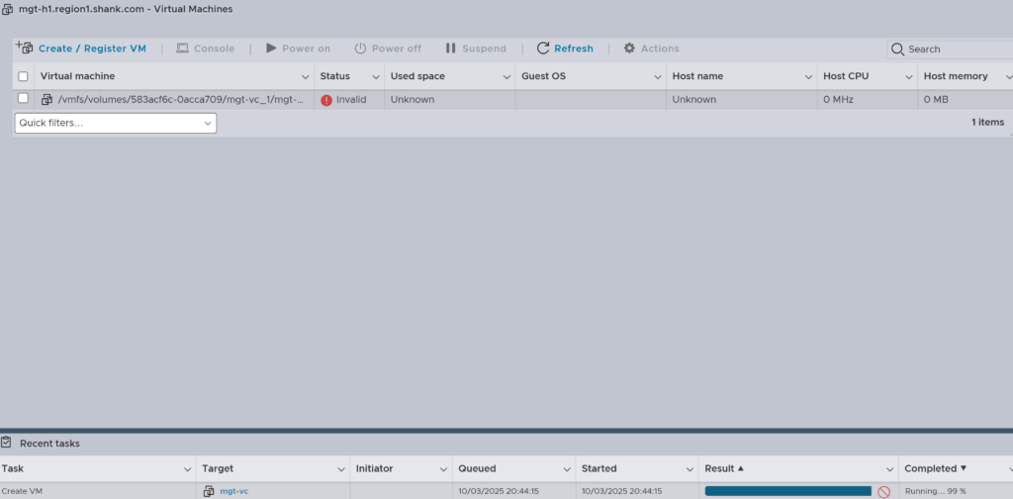The height and width of the screenshot is (499, 1013).
Task: Open the mgt-vc target link
Action: (233, 491)
